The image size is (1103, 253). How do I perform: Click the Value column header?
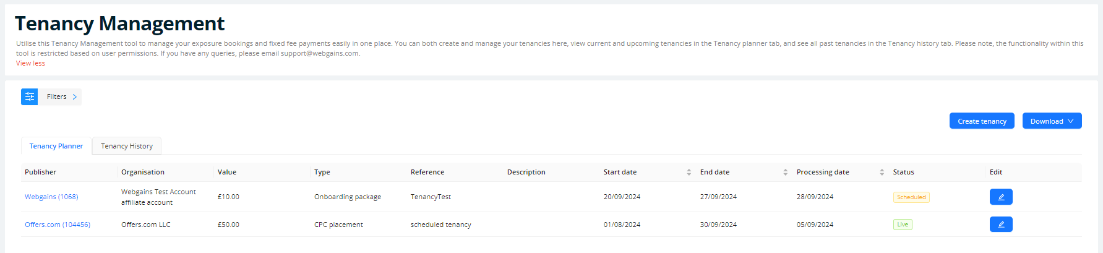(x=227, y=172)
